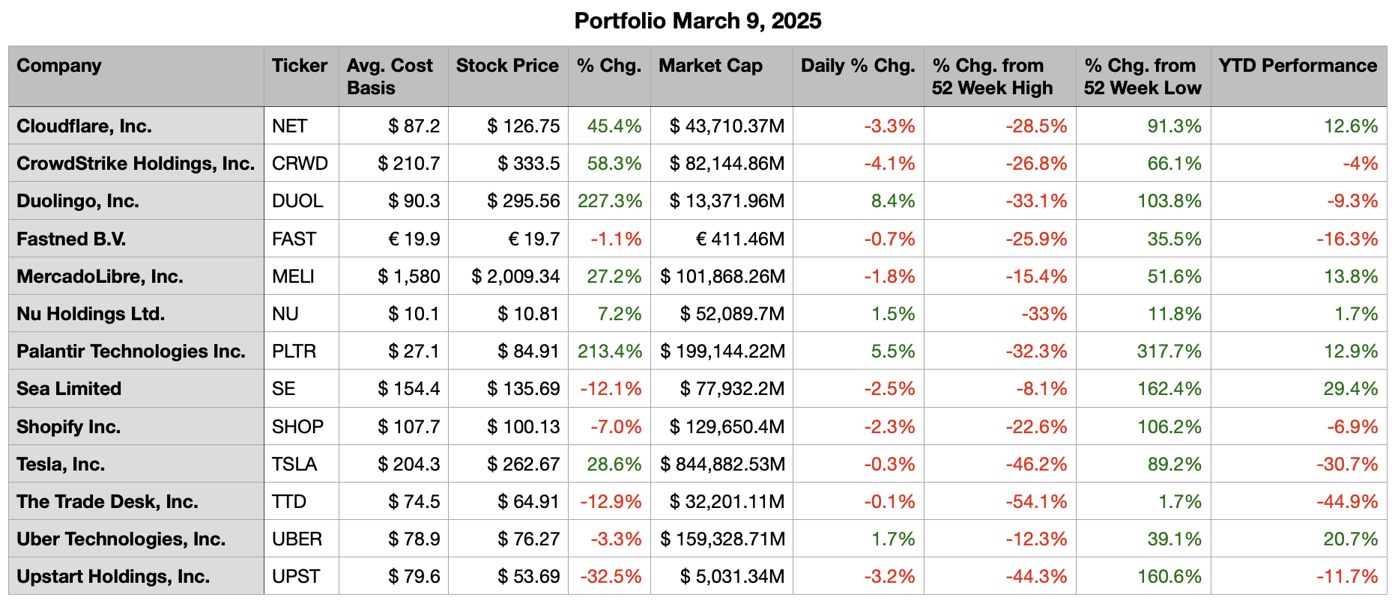The image size is (1395, 603).
Task: Click the CRWD ticker cell
Action: coord(300,164)
